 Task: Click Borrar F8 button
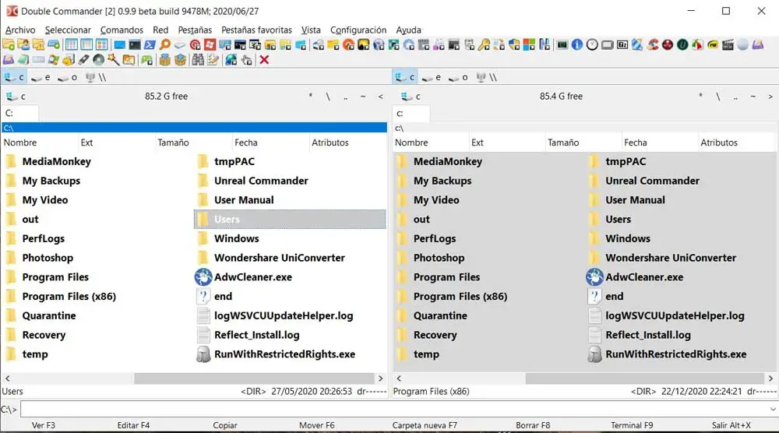click(533, 425)
